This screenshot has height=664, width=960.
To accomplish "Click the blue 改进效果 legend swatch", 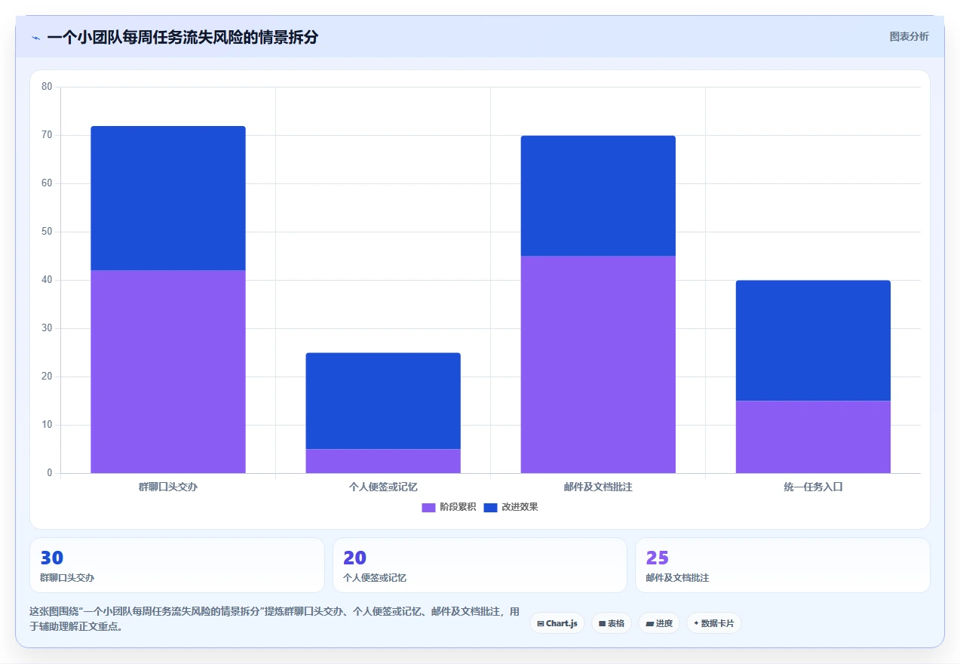I will pos(490,507).
